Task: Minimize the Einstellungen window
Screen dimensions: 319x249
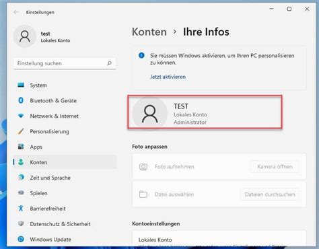Action: click(x=271, y=9)
